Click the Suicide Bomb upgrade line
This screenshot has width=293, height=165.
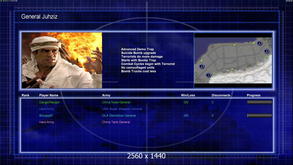(139, 53)
